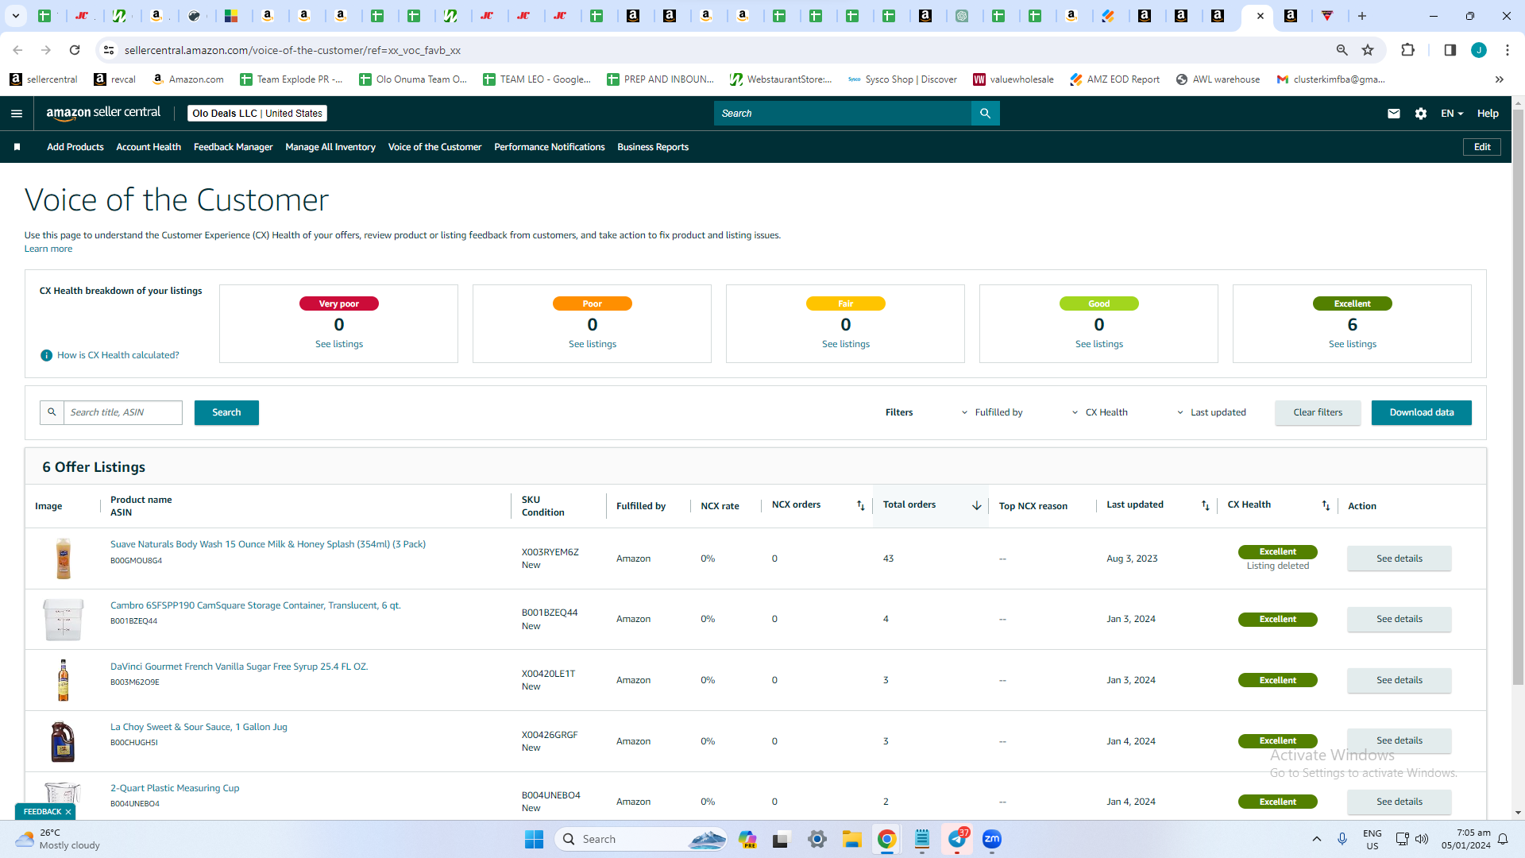The image size is (1525, 858).
Task: Click the Clear filters button
Action: pyautogui.click(x=1318, y=412)
